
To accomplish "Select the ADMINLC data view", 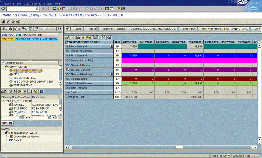I will [x=19, y=105].
